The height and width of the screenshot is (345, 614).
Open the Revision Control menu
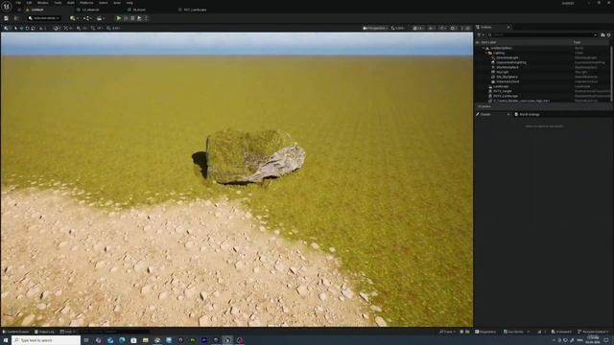point(593,332)
